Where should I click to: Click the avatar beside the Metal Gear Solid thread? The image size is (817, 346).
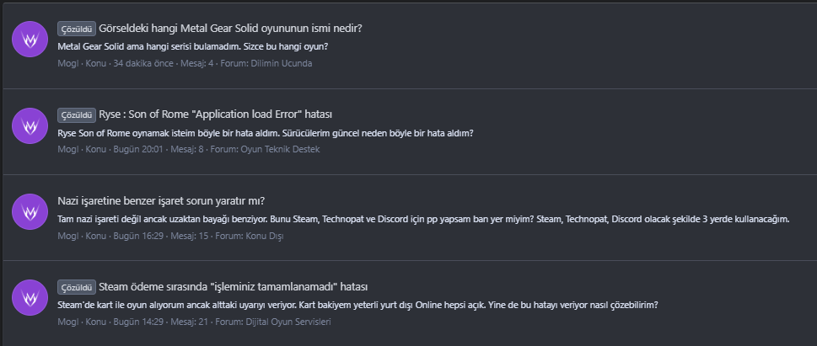[30, 39]
